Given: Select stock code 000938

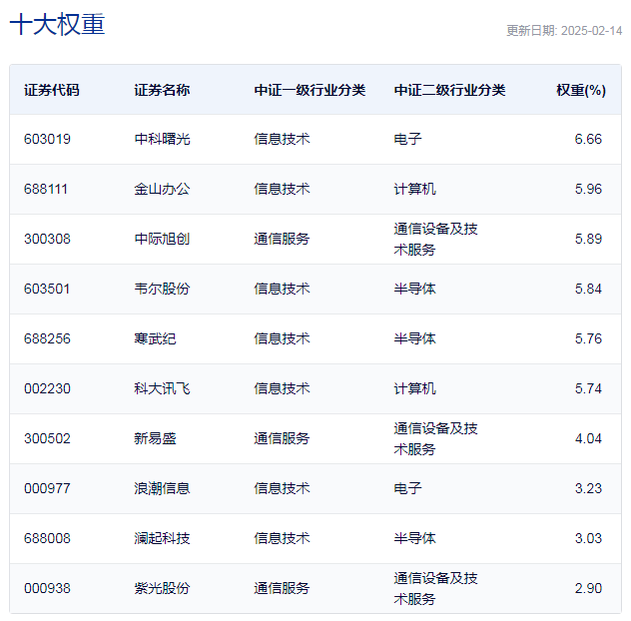Looking at the screenshot, I should coord(47,588).
